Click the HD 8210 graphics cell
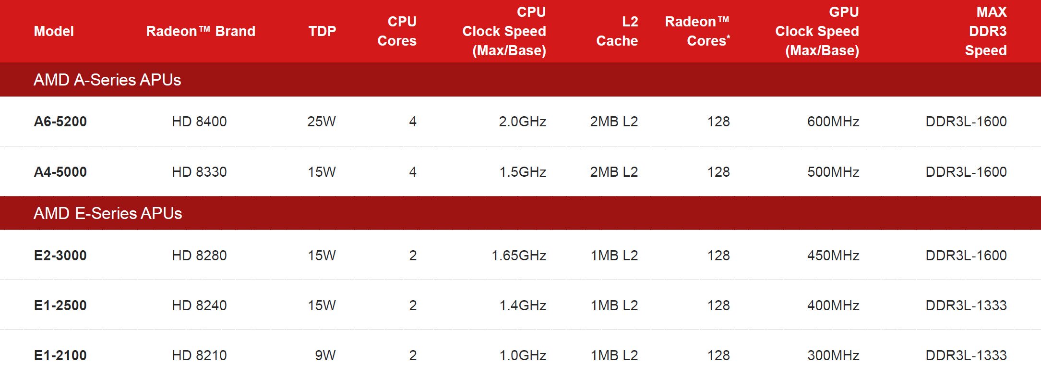Image resolution: width=1041 pixels, height=377 pixels. 199,355
